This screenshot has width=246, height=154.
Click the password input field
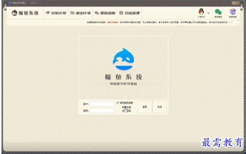tap(102, 111)
